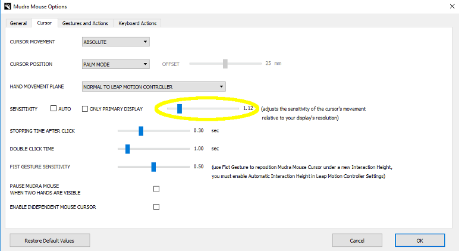Click the HAND MOVEMENT PLANE label
This screenshot has height=251, width=459.
pos(37,86)
